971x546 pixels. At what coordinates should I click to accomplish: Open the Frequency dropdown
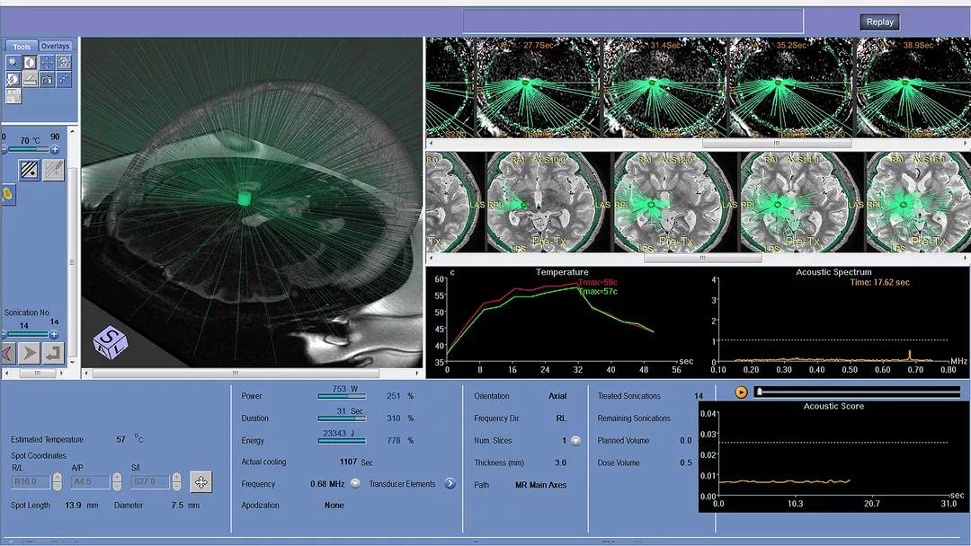tap(355, 484)
